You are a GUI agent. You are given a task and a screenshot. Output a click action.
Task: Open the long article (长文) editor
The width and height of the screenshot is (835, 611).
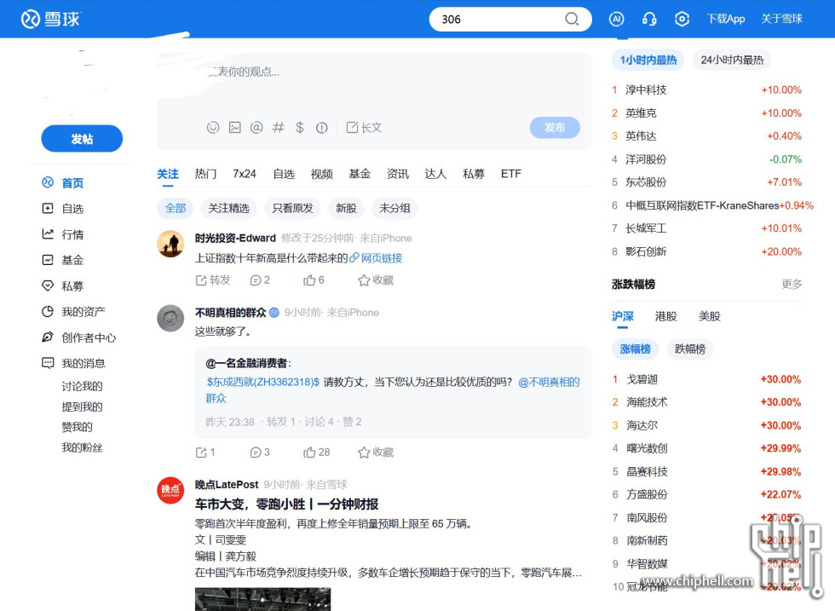pyautogui.click(x=364, y=127)
